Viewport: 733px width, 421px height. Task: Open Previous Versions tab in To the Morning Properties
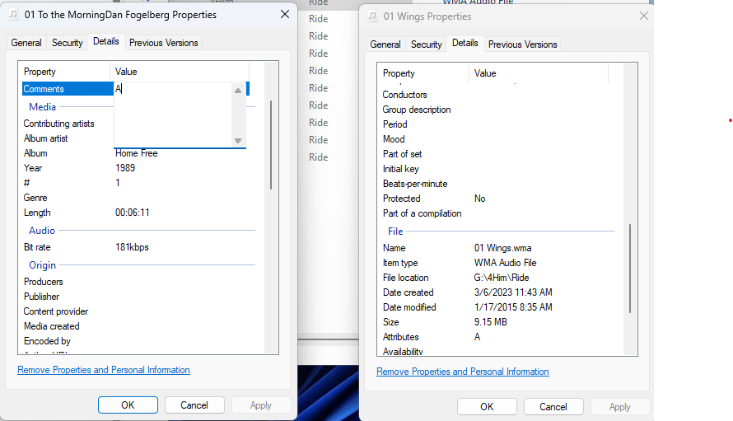tap(164, 43)
